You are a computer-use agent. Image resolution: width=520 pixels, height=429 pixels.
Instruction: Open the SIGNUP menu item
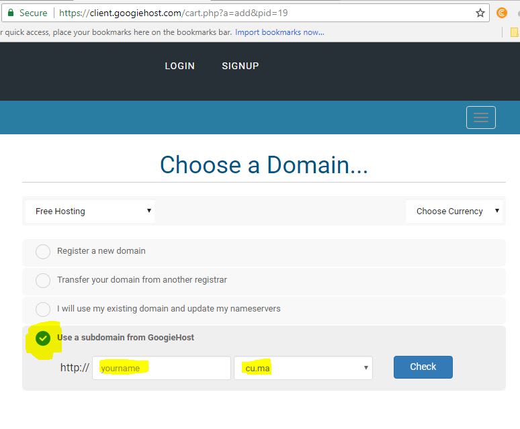(240, 66)
